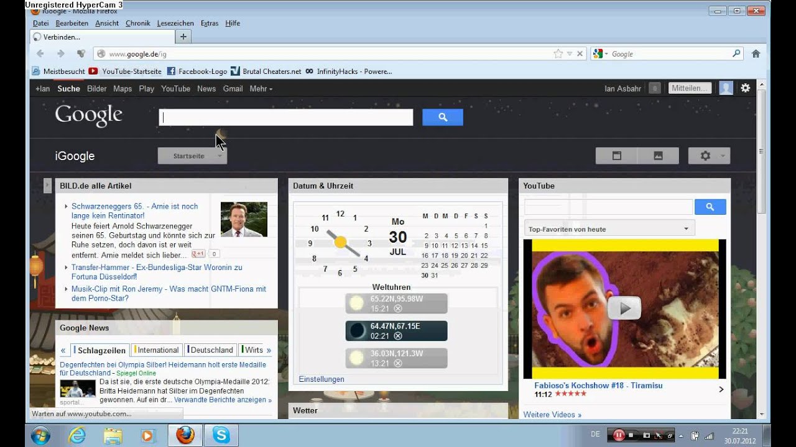The height and width of the screenshot is (447, 796).
Task: Click the iGoogle theme picture icon button
Action: 658,156
